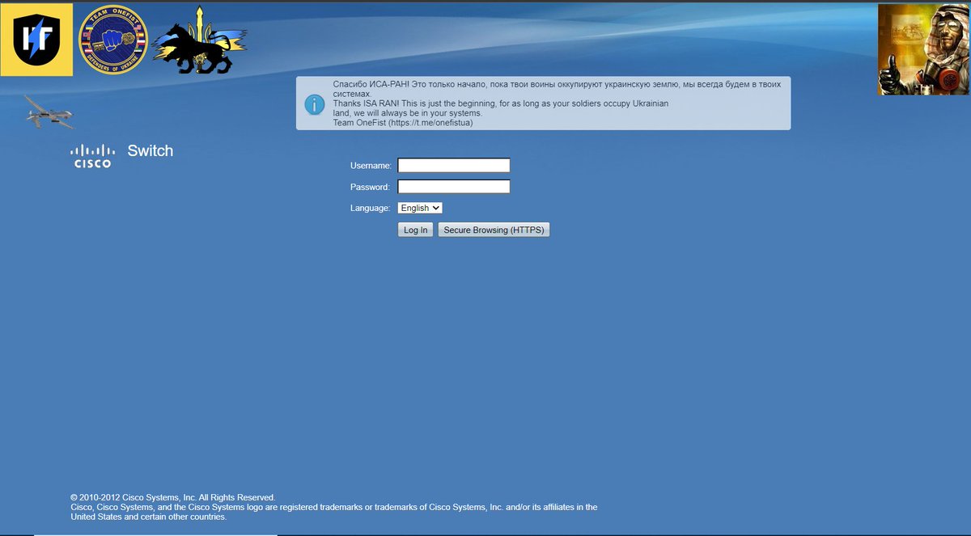Click the Russian "Спасибо ИСА-РАН!" message line

tap(558, 84)
